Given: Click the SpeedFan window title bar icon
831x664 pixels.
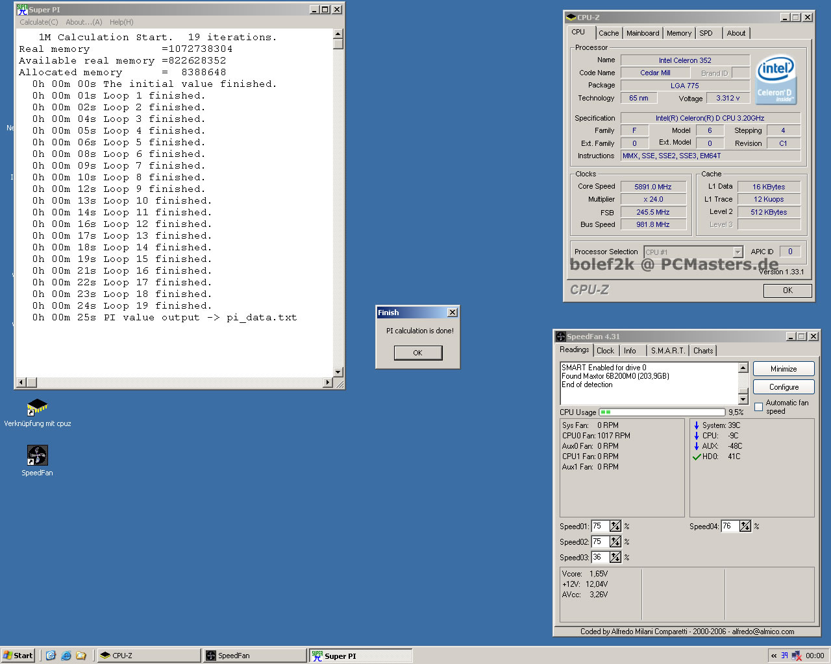Looking at the screenshot, I should coord(561,337).
